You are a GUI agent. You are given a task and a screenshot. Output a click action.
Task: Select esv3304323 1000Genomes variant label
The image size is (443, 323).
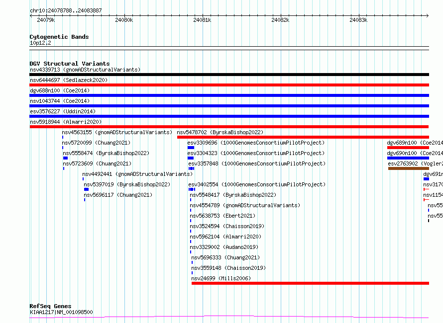(x=256, y=153)
